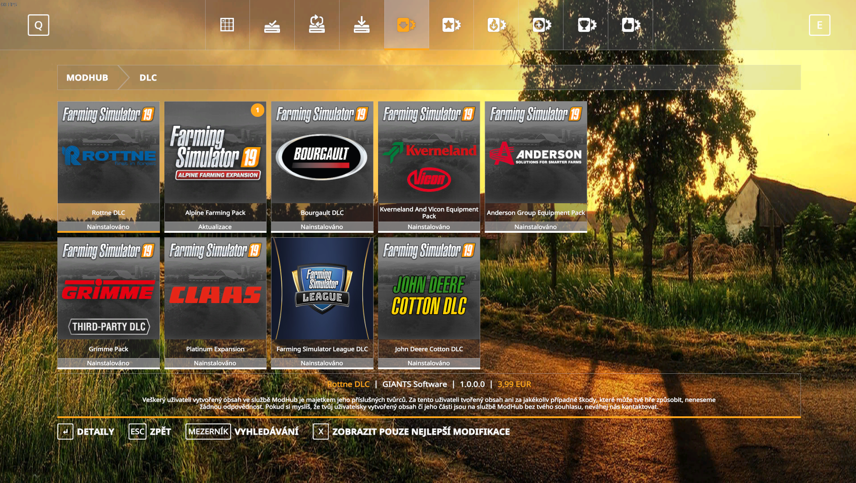Open the mod updates tab icon
Image resolution: width=856 pixels, height=483 pixels.
[x=317, y=25]
